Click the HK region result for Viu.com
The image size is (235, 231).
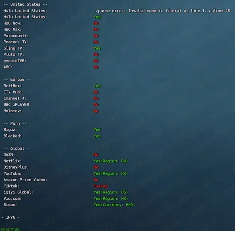click(x=111, y=199)
